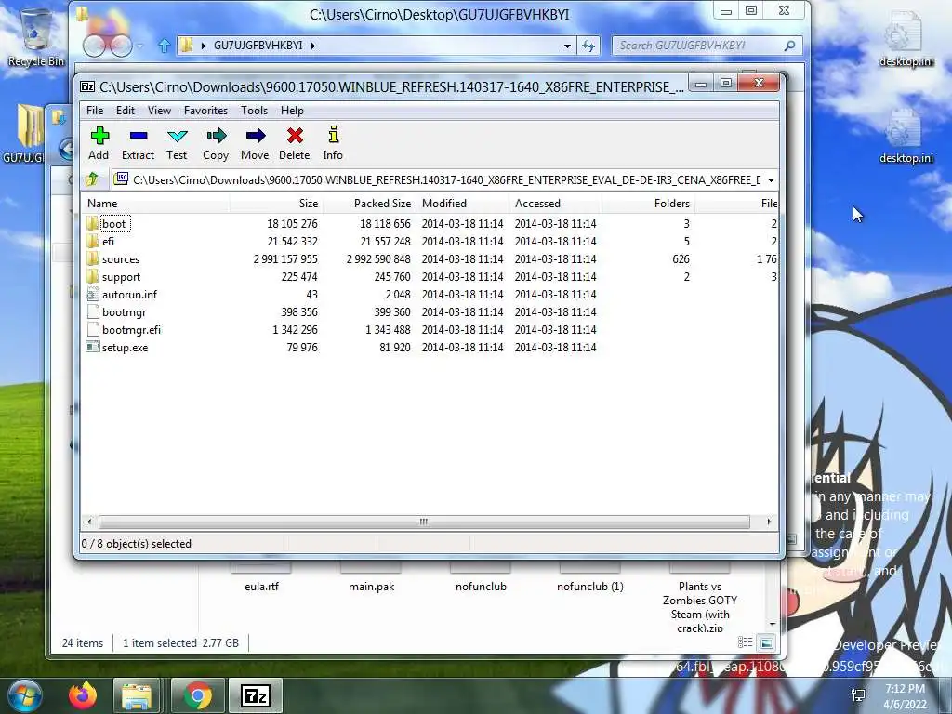Open the Favorites menu

[x=205, y=111]
